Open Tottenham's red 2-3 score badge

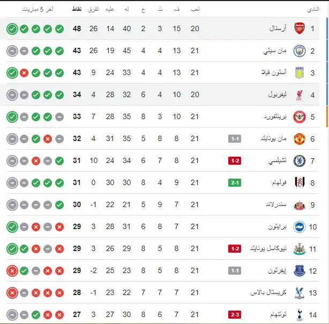coord(235,314)
